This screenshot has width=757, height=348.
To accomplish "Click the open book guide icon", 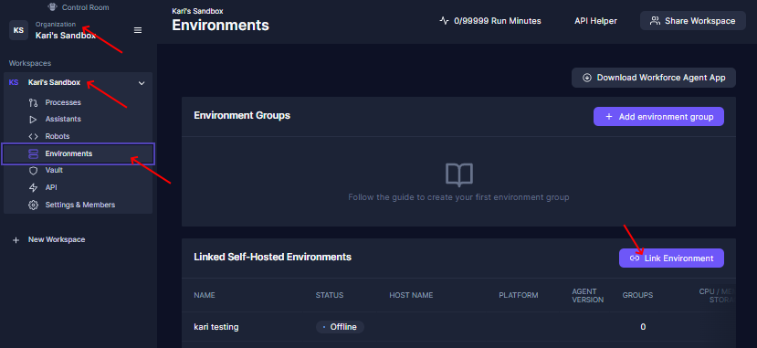I will point(458,174).
